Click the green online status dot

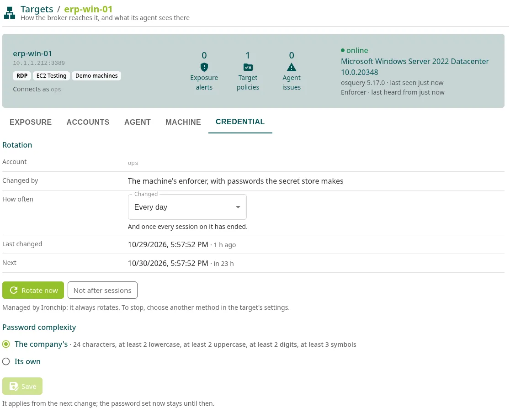click(x=342, y=50)
